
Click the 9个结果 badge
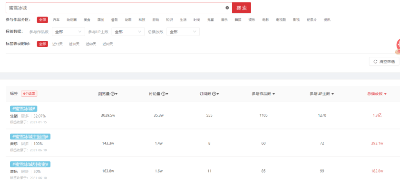coord(29,94)
